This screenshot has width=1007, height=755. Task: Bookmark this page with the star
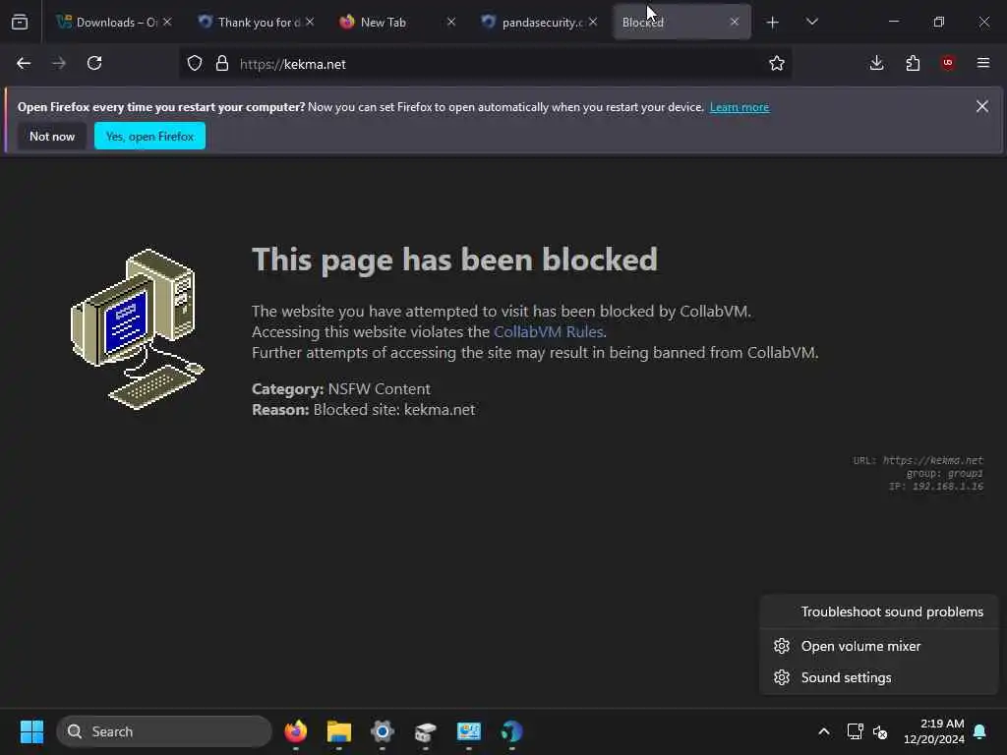[x=777, y=63]
